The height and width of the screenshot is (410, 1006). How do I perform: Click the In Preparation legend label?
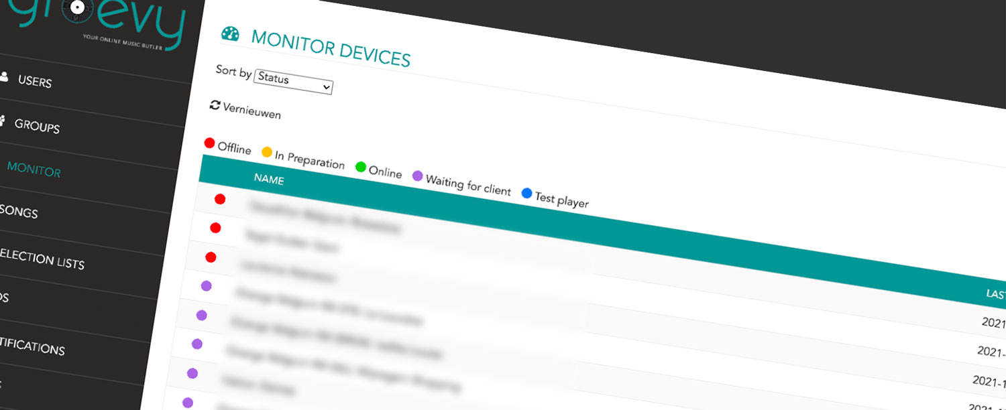[310, 159]
